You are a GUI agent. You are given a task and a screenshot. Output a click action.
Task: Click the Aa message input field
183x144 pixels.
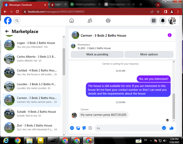click(x=128, y=128)
